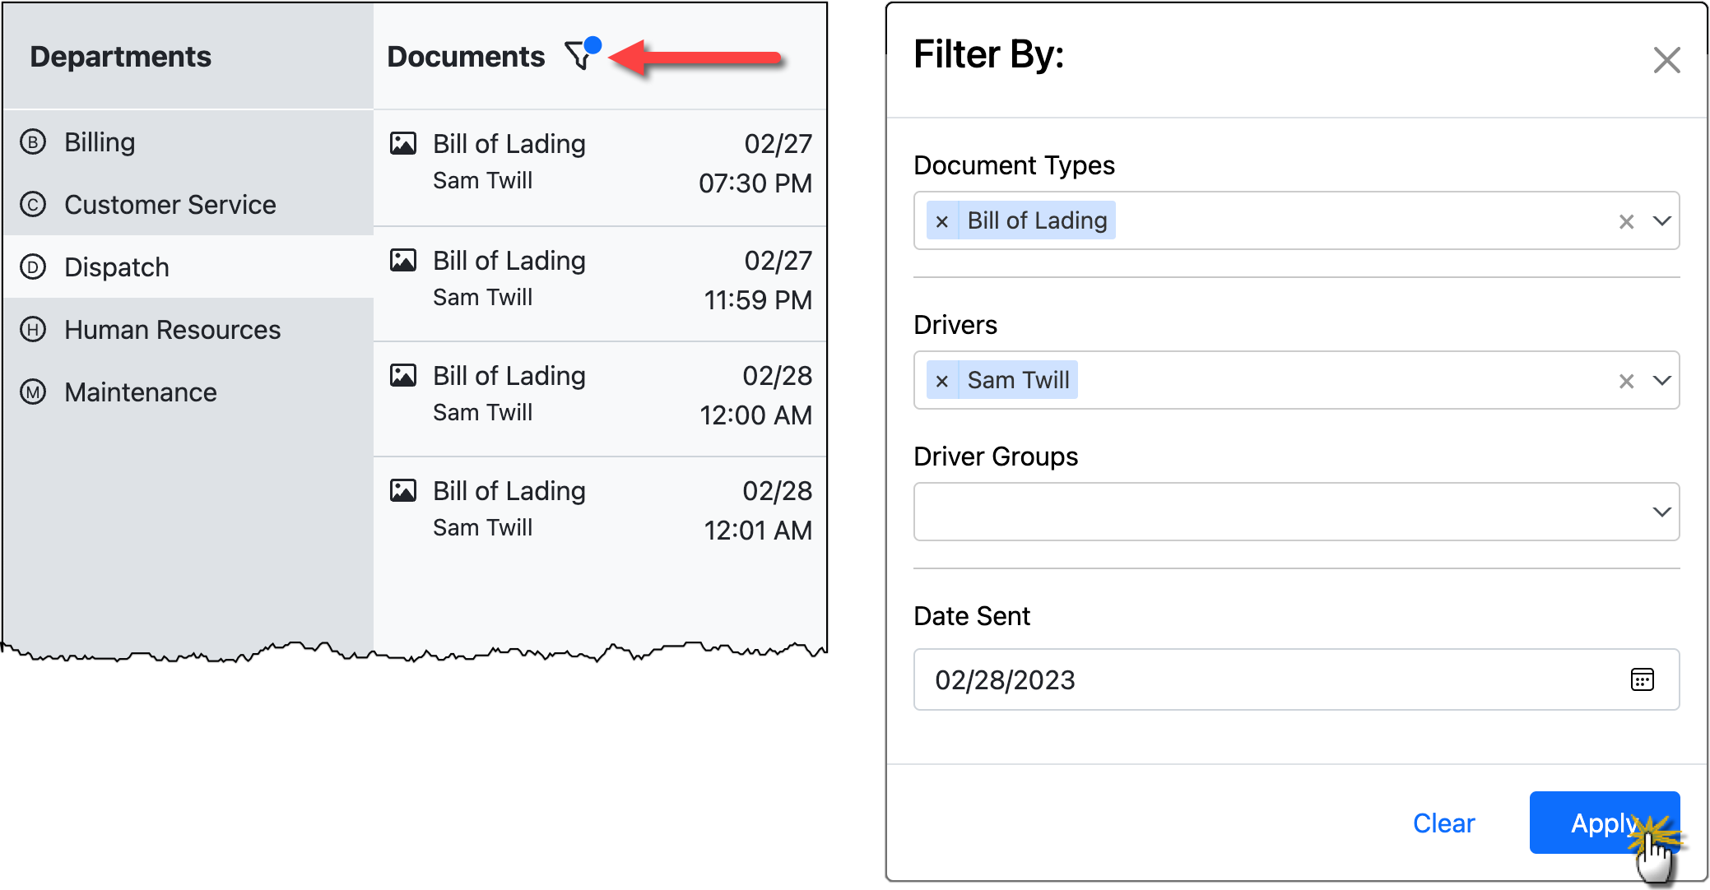Screen dimensions: 1710x890
Task: Open the Documents filter funnel icon
Action: tap(579, 55)
